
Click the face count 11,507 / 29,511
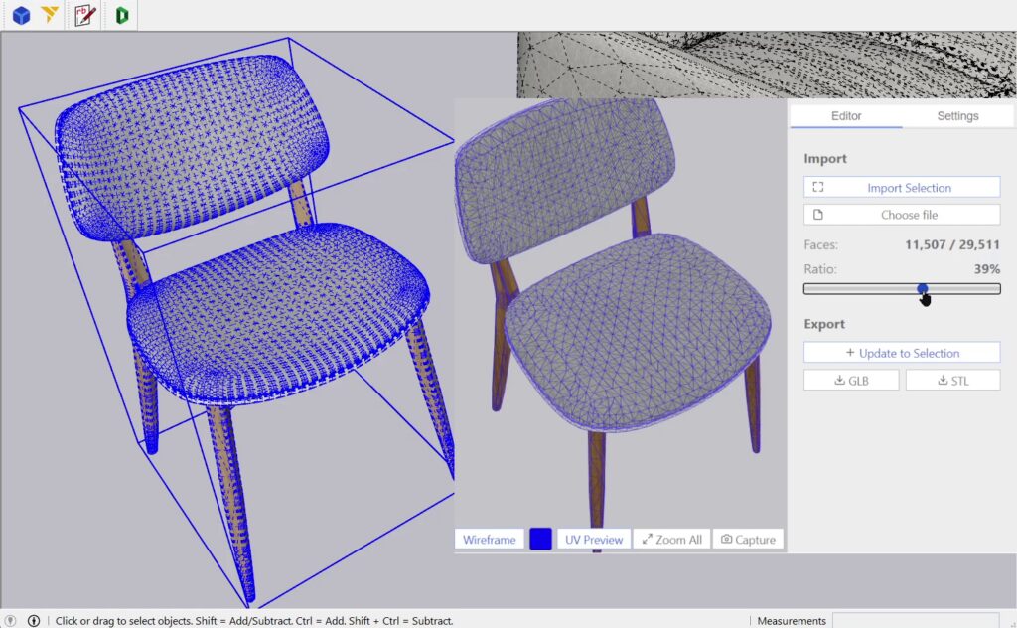pos(952,244)
